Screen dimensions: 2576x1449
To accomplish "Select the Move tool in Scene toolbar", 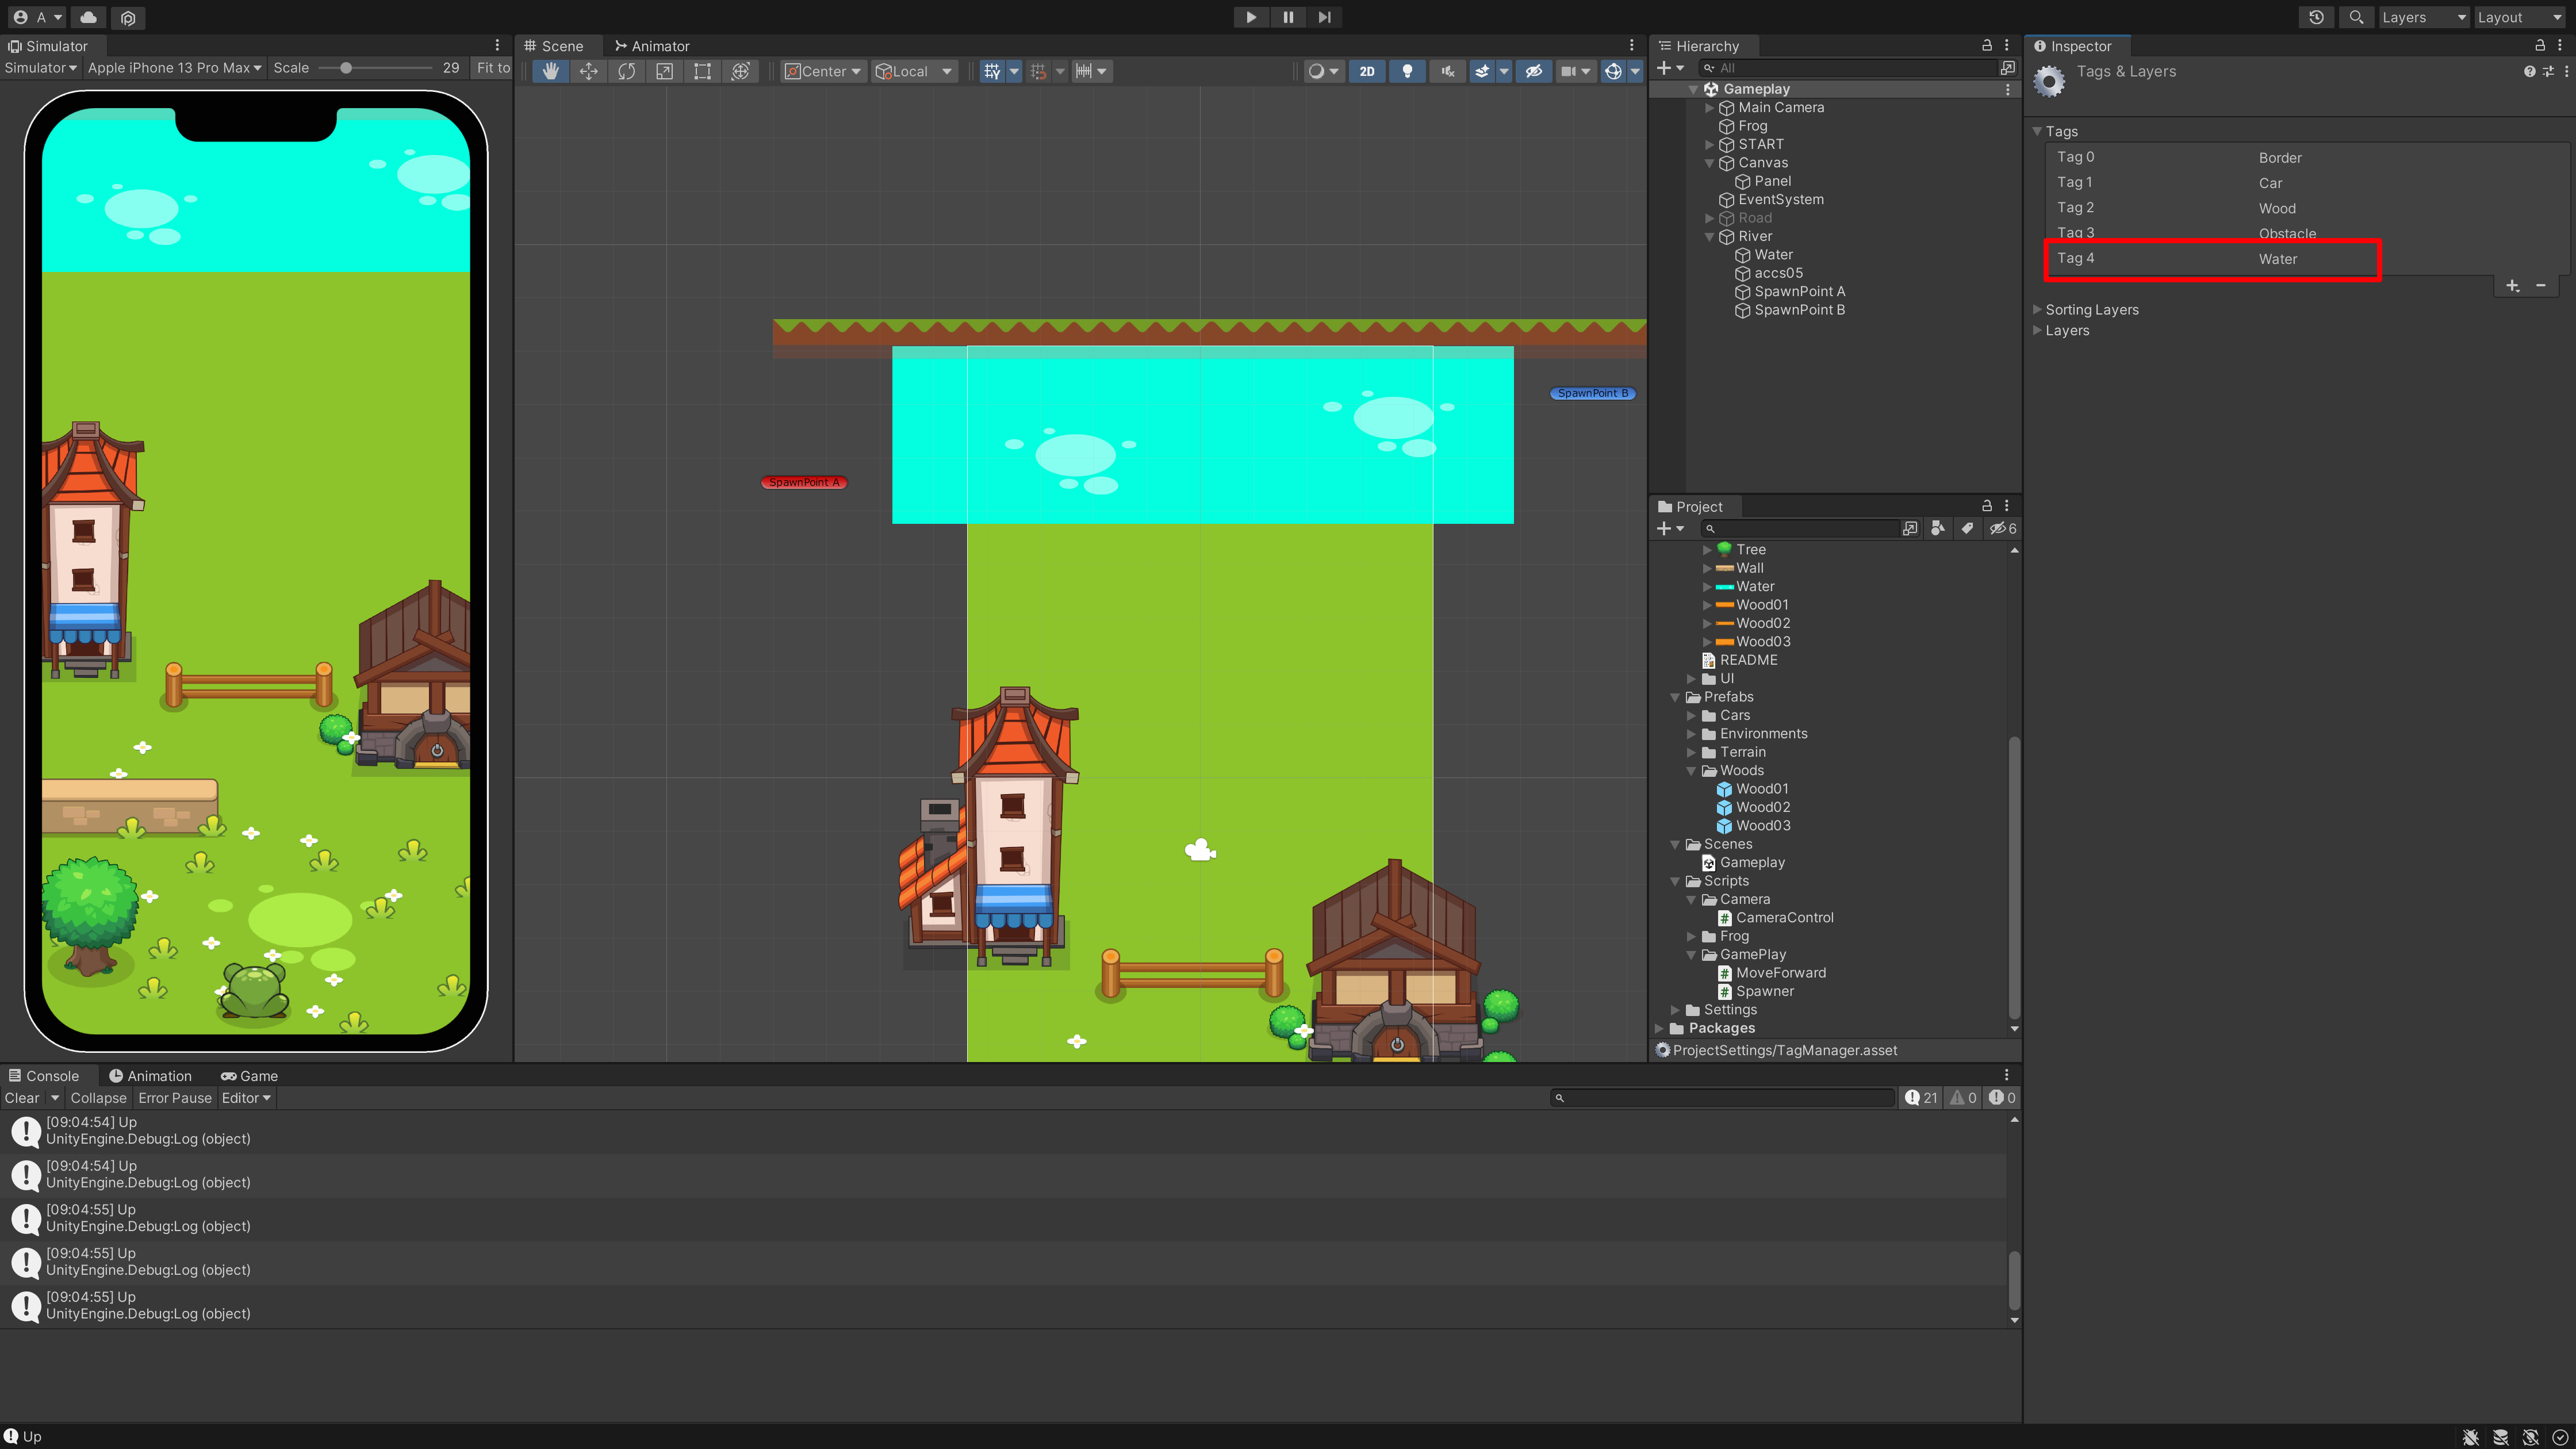I will 588,71.
